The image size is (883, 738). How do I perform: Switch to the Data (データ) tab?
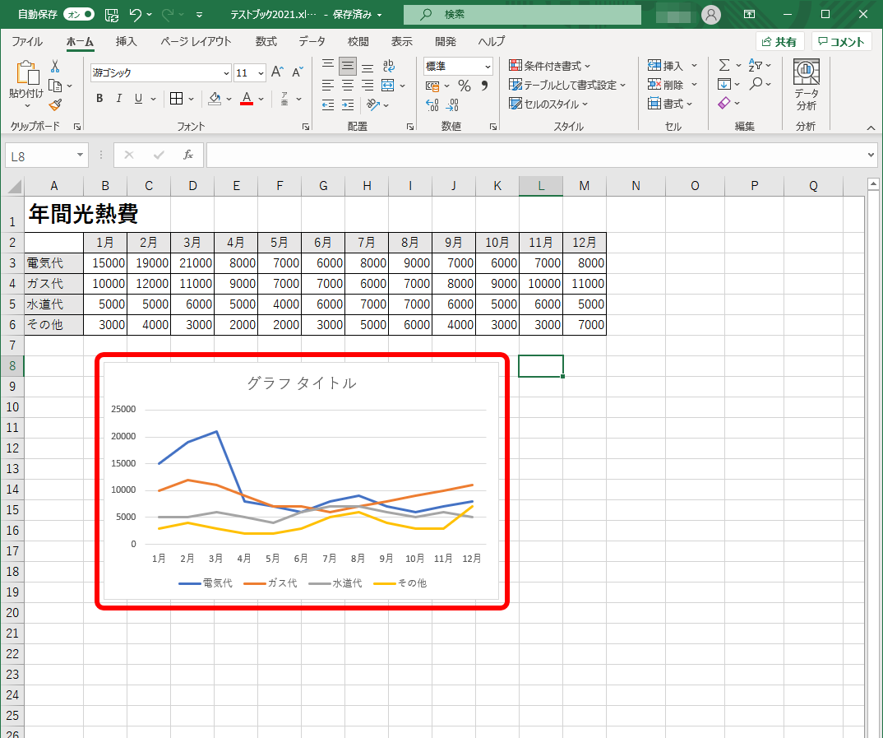[312, 42]
